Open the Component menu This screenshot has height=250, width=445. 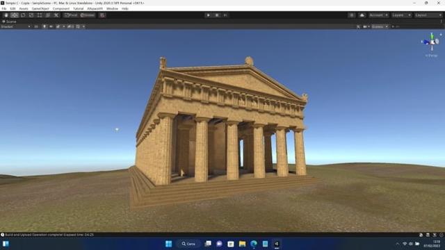(61, 9)
